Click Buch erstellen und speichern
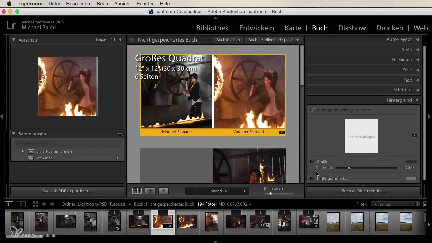The height and width of the screenshot is (243, 432). pos(274,40)
